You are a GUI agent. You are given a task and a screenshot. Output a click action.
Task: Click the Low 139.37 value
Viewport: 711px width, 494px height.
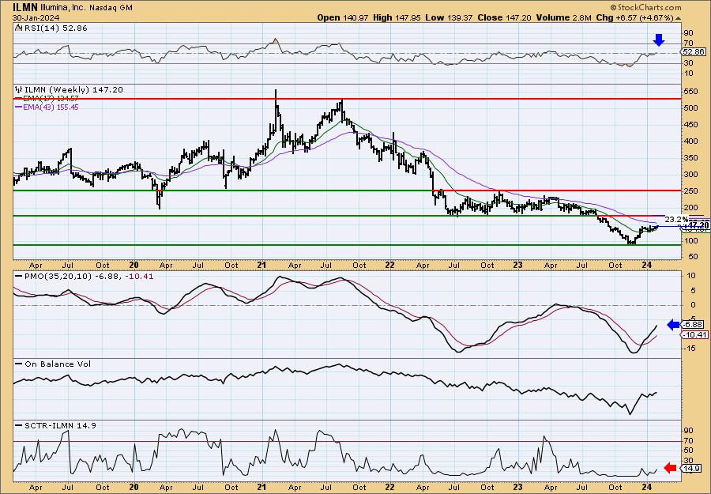[449, 17]
